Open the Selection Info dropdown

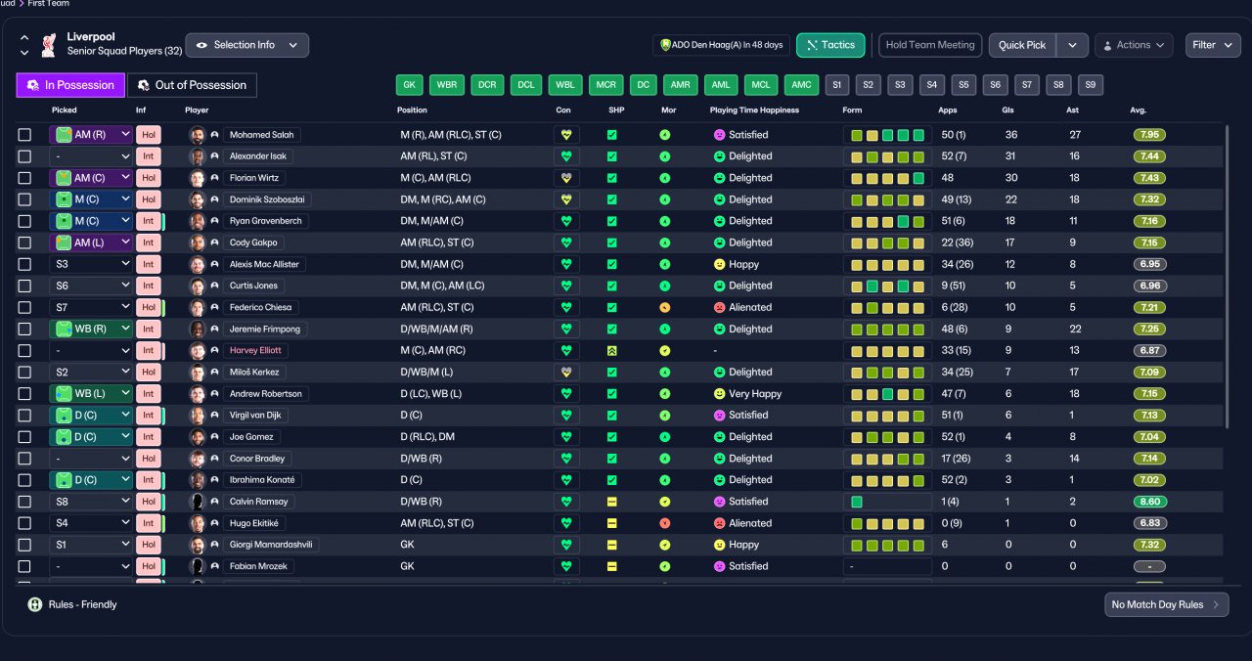(247, 45)
